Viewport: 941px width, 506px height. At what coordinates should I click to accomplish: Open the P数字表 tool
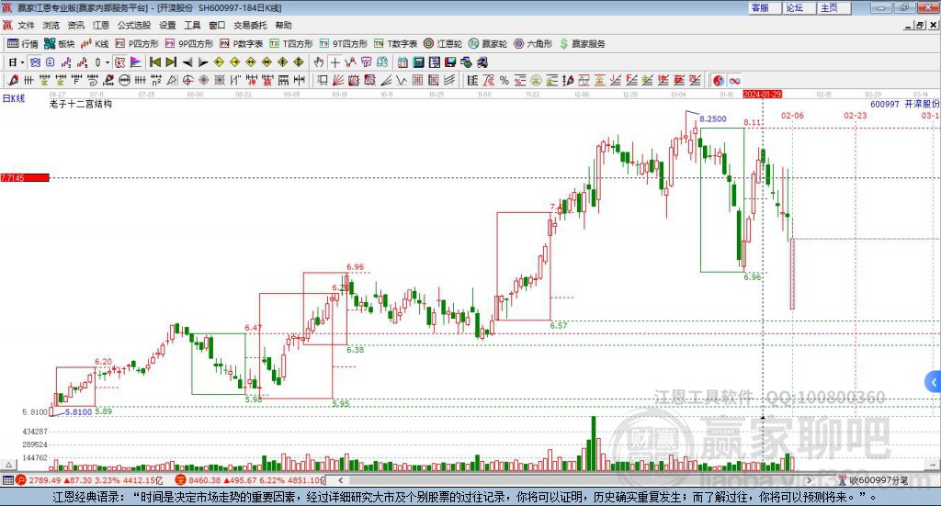242,44
